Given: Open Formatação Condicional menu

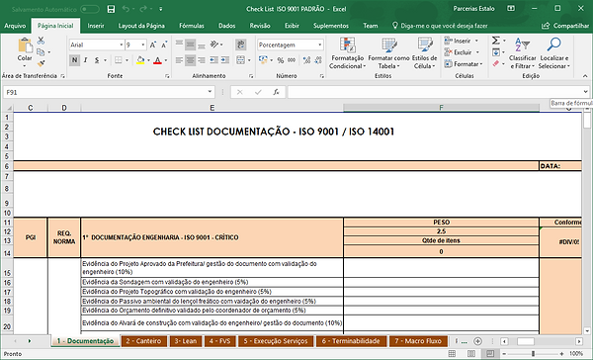Looking at the screenshot, I should [x=347, y=53].
